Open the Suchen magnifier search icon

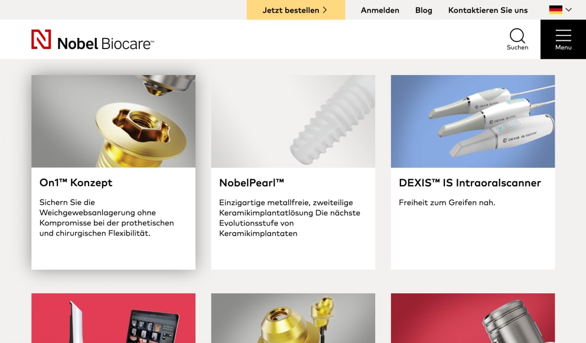517,36
